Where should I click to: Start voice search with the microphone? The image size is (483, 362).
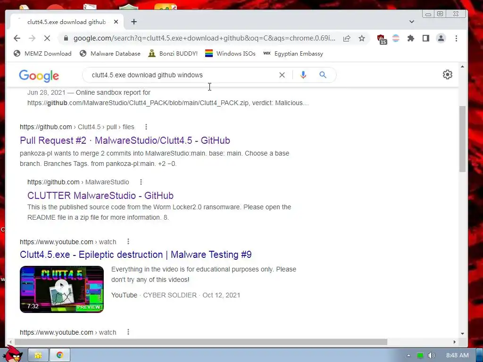(303, 75)
